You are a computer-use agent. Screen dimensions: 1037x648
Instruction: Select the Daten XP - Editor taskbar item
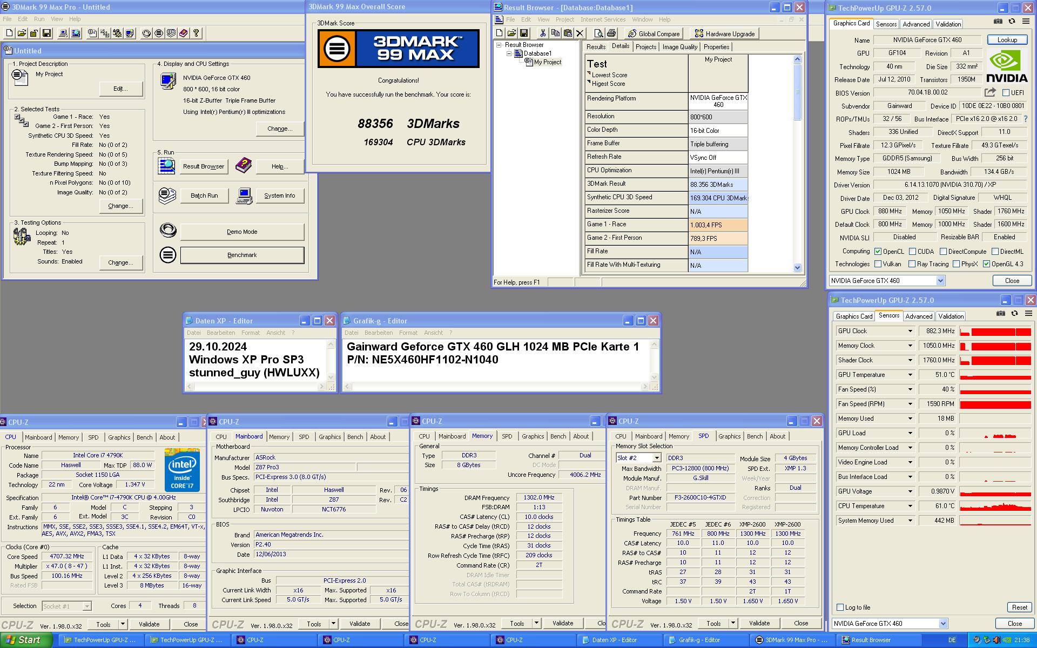pyautogui.click(x=619, y=640)
